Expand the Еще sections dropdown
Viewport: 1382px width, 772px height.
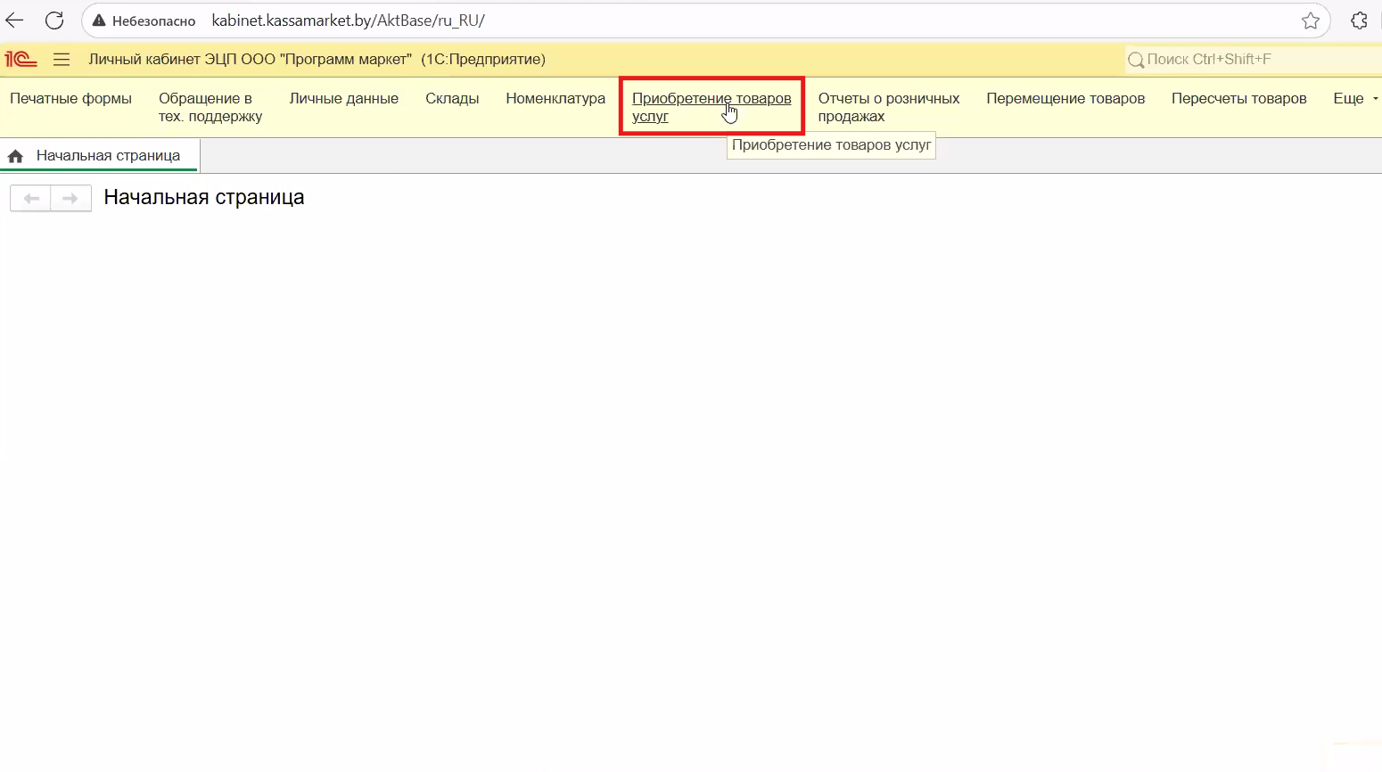pyautogui.click(x=1354, y=99)
